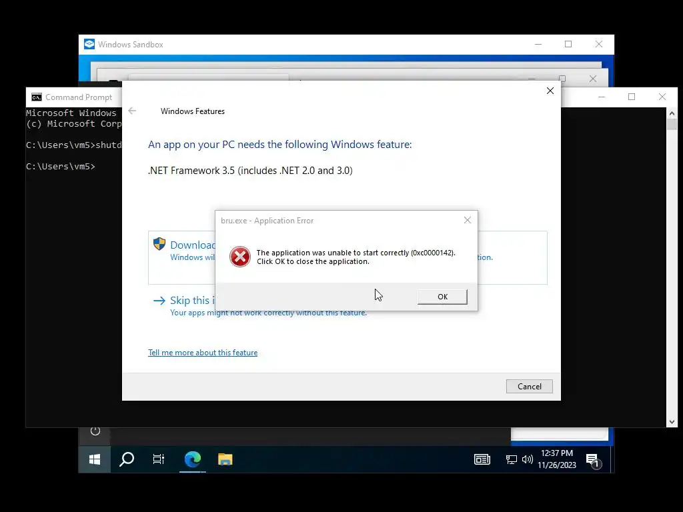
Task: Close the Windows Sandbox window
Action: [599, 44]
